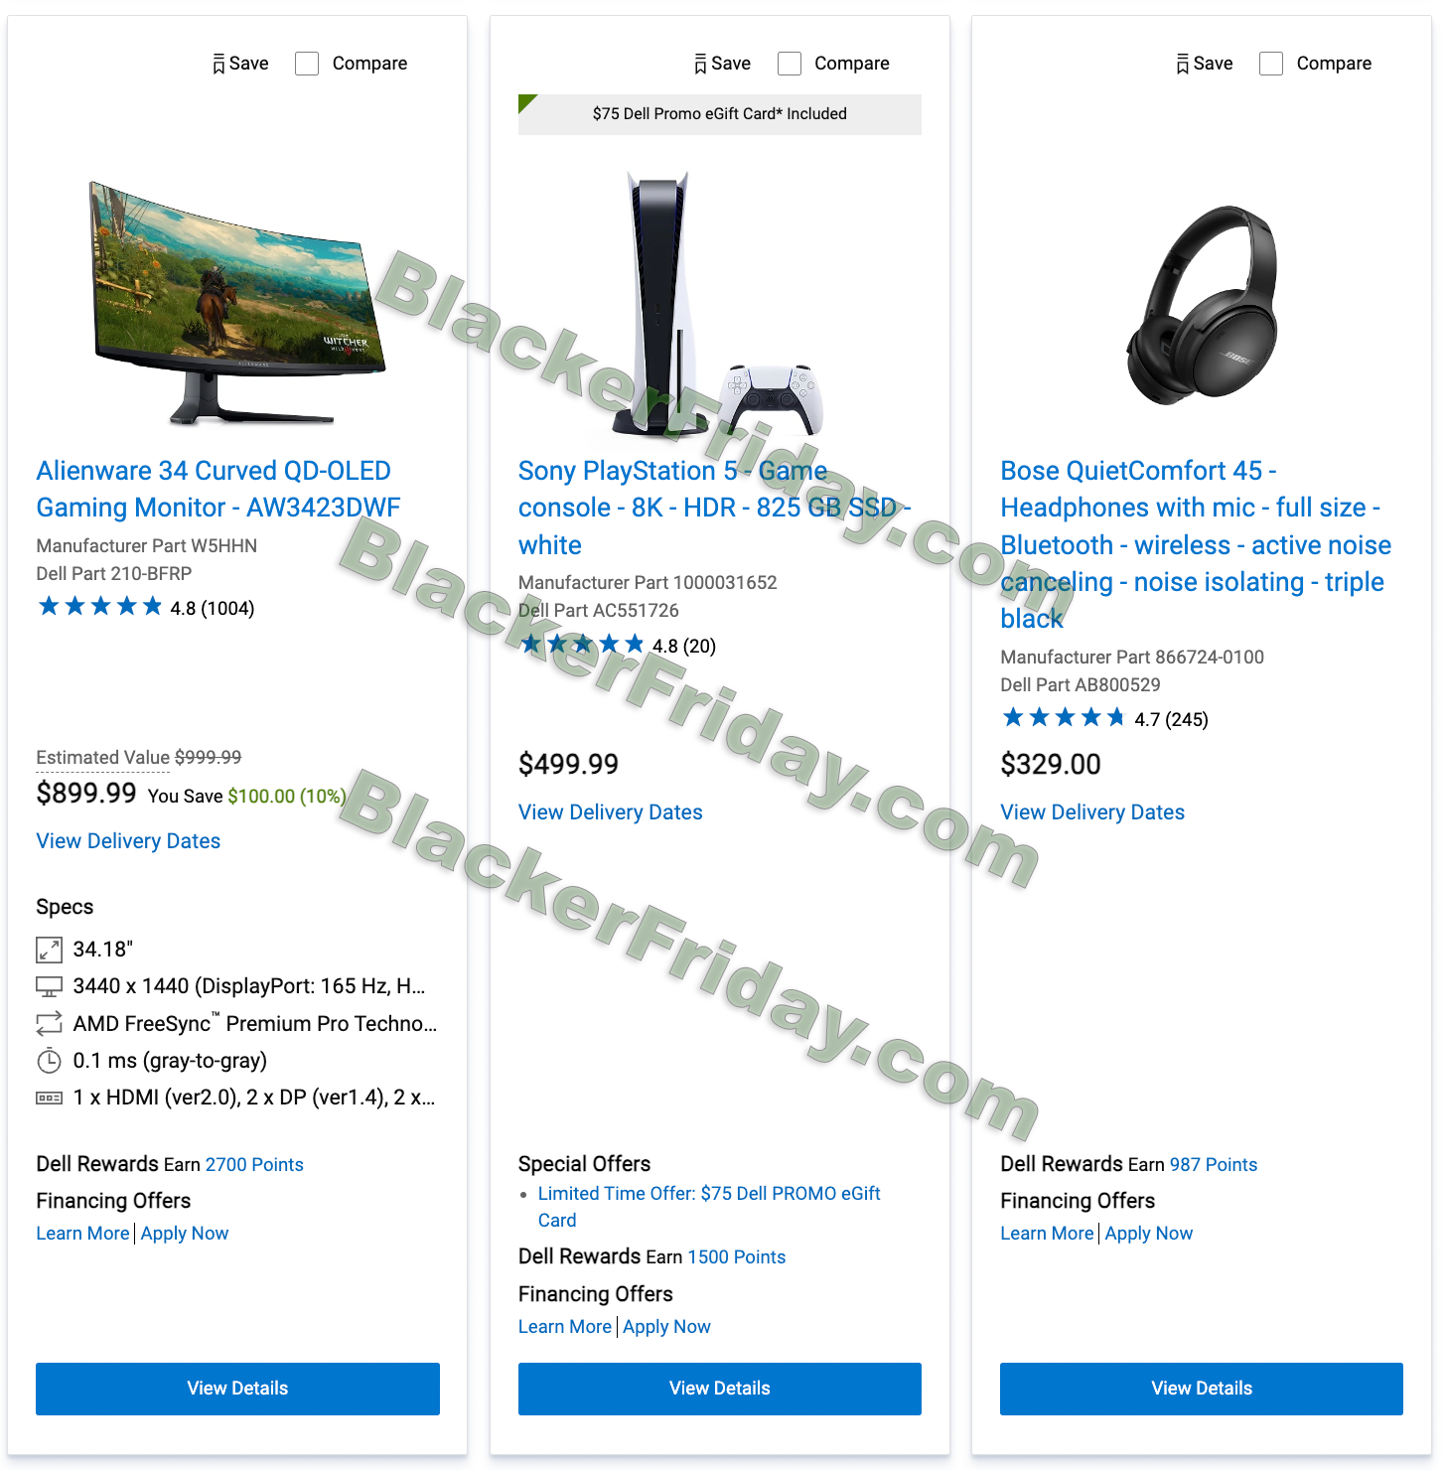
Task: Click the response time clock icon
Action: (49, 1061)
